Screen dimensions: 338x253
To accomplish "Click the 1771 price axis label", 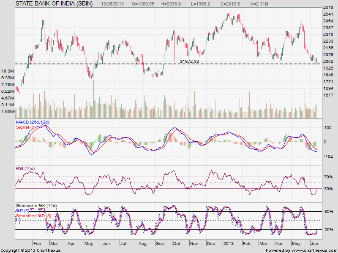I will coord(328,81).
